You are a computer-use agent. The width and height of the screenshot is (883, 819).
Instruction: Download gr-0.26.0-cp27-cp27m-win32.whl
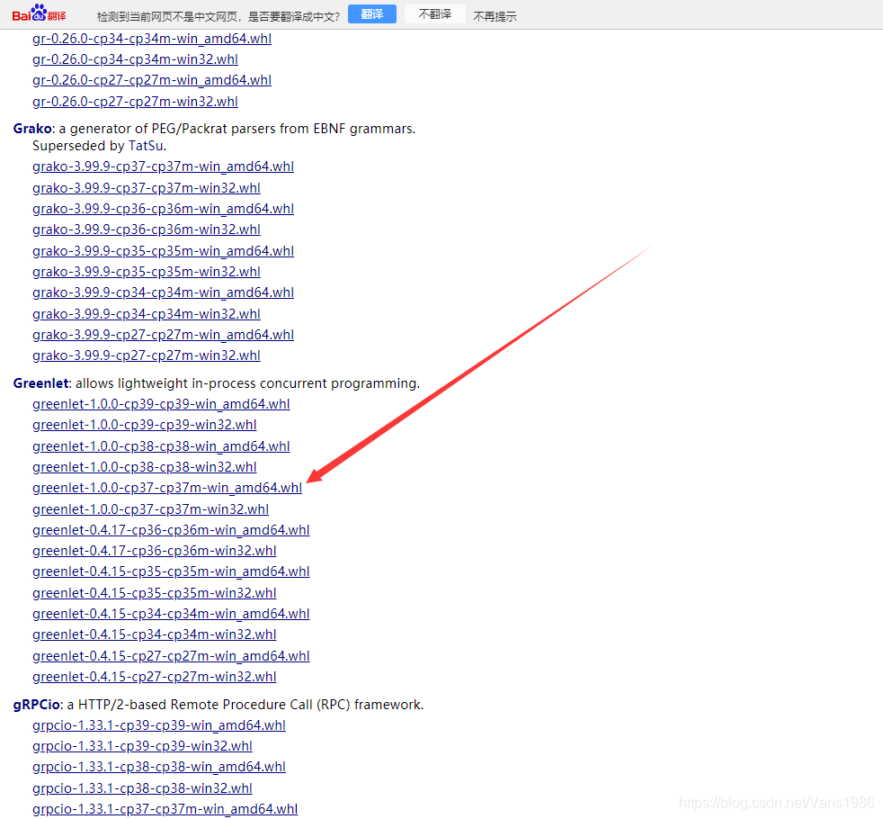click(x=135, y=102)
